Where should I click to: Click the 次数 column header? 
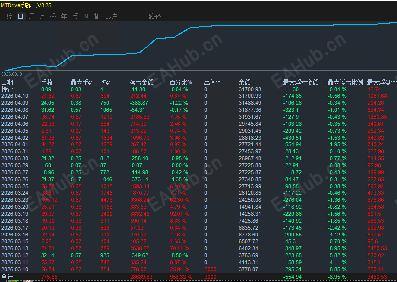(x=106, y=82)
